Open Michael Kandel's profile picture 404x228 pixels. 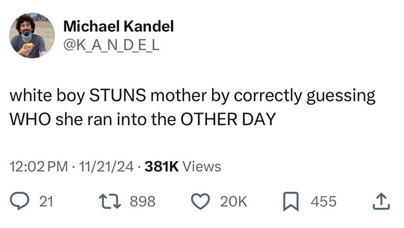click(x=32, y=35)
